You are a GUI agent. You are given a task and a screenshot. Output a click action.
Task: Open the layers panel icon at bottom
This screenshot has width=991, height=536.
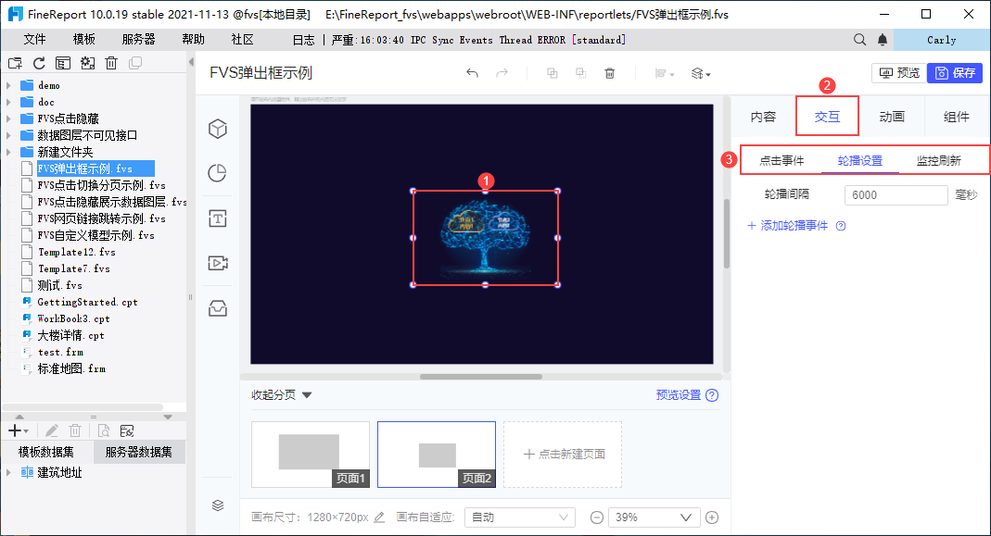click(218, 505)
